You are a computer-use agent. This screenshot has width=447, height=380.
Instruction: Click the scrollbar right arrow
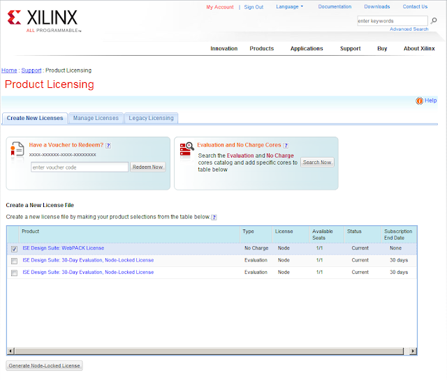point(413,351)
